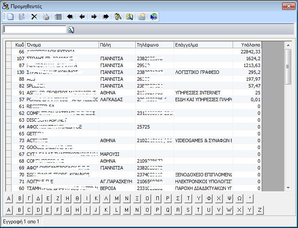Click the grid list view icon
Image resolution: width=298 pixels, height=228 pixels.
point(58,17)
